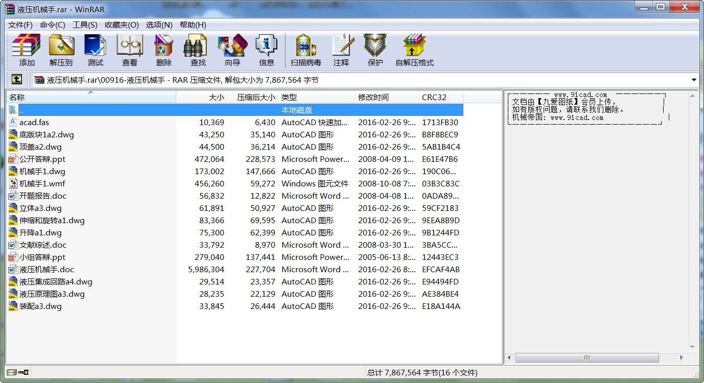Viewport: 704px width, 383px height.
Task: Open the 文件(F) menu
Action: pos(20,25)
